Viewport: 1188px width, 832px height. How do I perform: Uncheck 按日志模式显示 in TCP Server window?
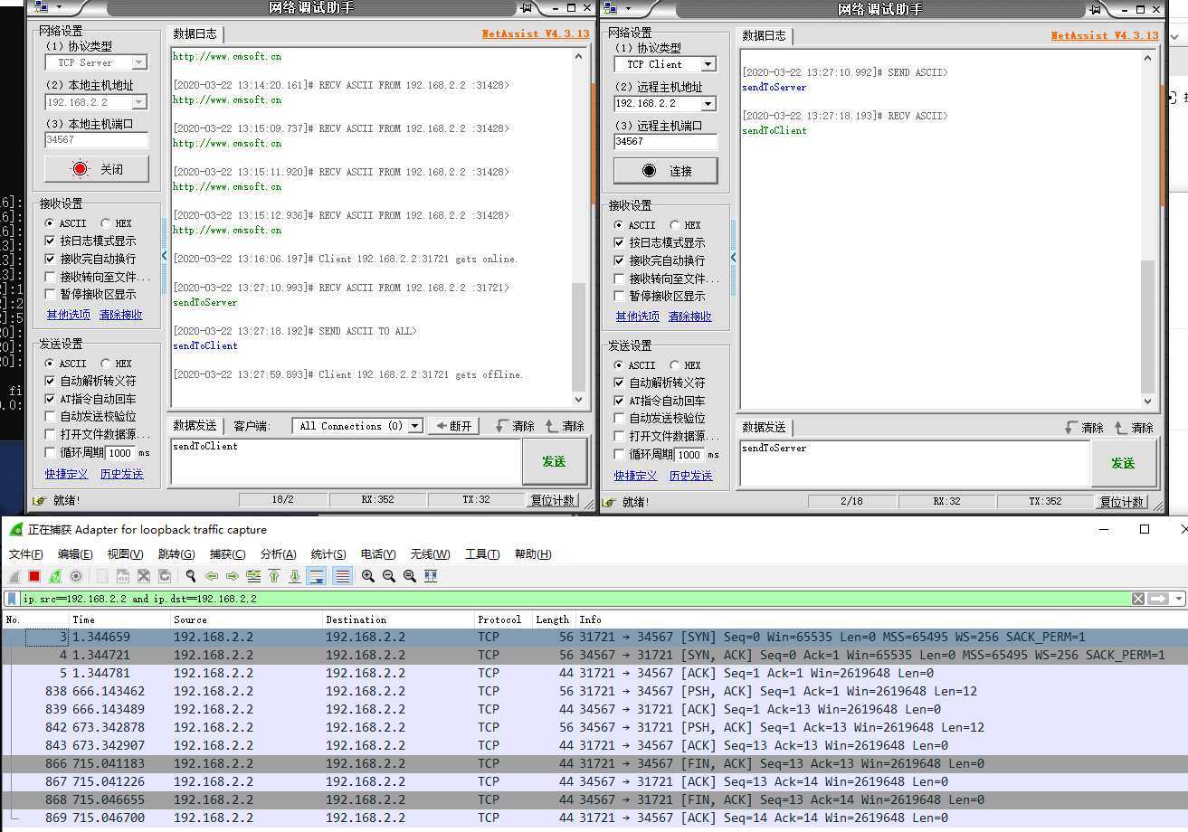[50, 241]
